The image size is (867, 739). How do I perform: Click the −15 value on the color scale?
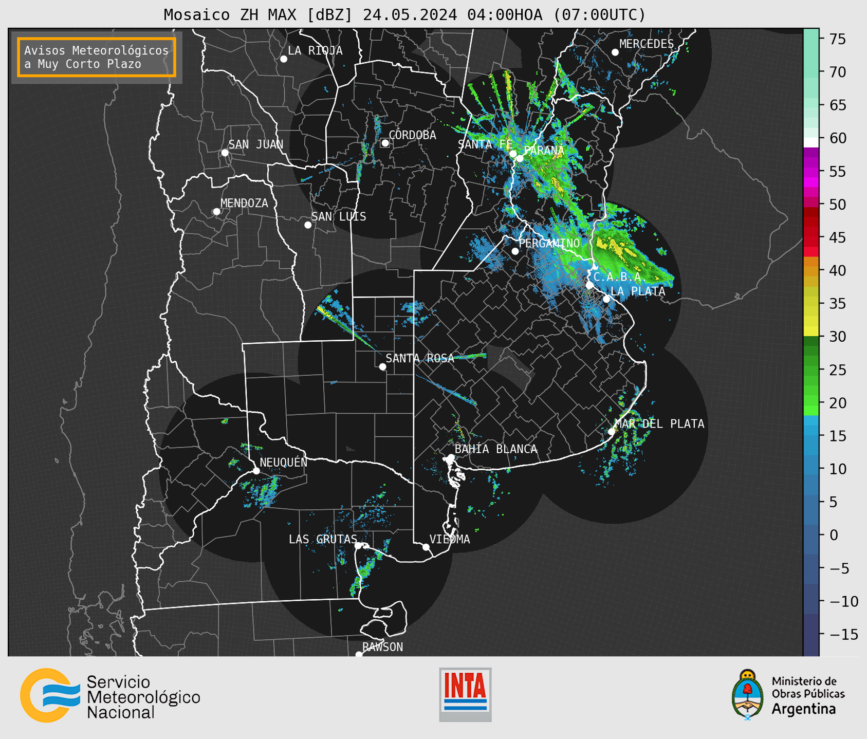844,634
